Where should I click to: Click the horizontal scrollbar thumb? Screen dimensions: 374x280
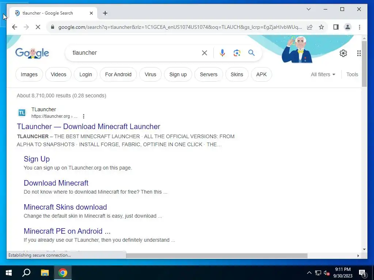pos(217,256)
